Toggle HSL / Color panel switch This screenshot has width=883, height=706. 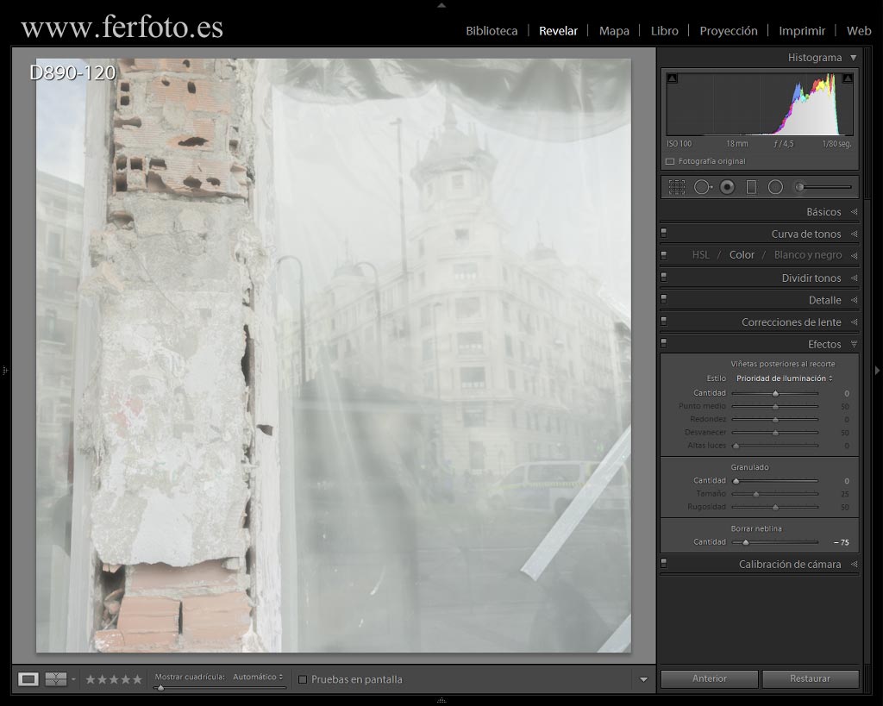tap(664, 255)
